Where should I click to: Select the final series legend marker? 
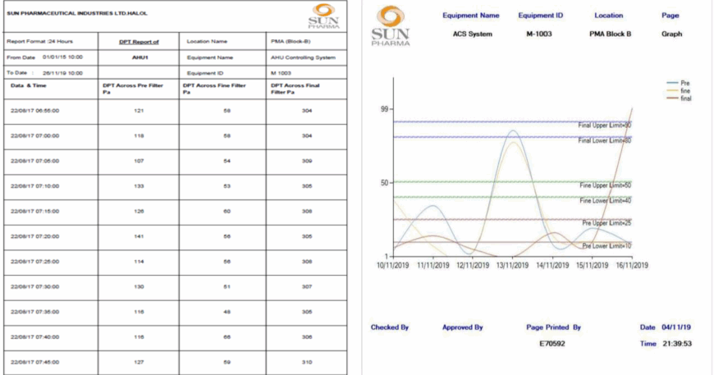[672, 98]
